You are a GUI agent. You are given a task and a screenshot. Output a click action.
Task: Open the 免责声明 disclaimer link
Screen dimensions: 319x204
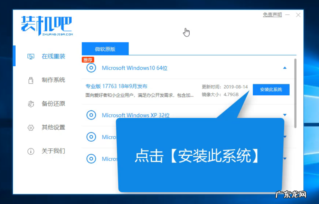coord(272,15)
